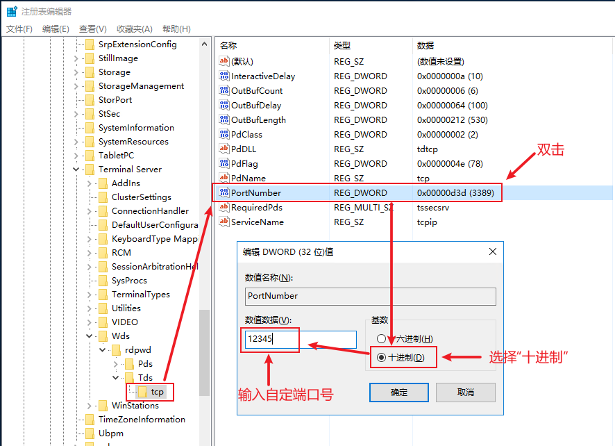This screenshot has height=446, width=615.
Task: Select the 十六进制(H) hexadecimal radio button
Action: 381,338
